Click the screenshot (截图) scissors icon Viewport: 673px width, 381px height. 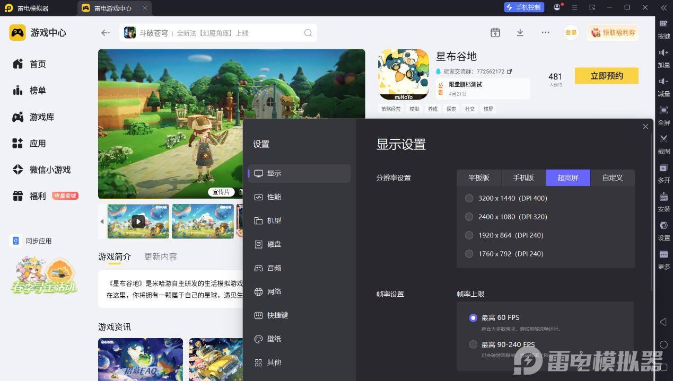point(663,139)
